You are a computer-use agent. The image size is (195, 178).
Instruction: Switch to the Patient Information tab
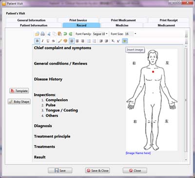pyautogui.click(x=34, y=25)
